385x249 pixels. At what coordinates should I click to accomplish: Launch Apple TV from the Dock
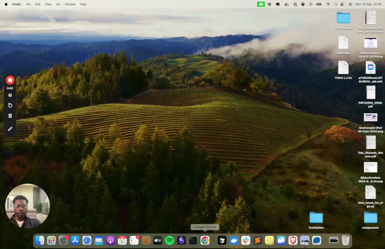point(158,240)
